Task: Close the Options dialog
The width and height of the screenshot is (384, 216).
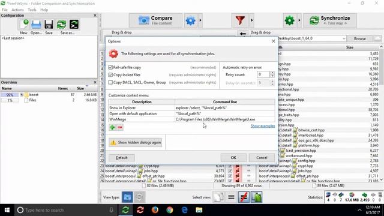Action: pos(274,41)
